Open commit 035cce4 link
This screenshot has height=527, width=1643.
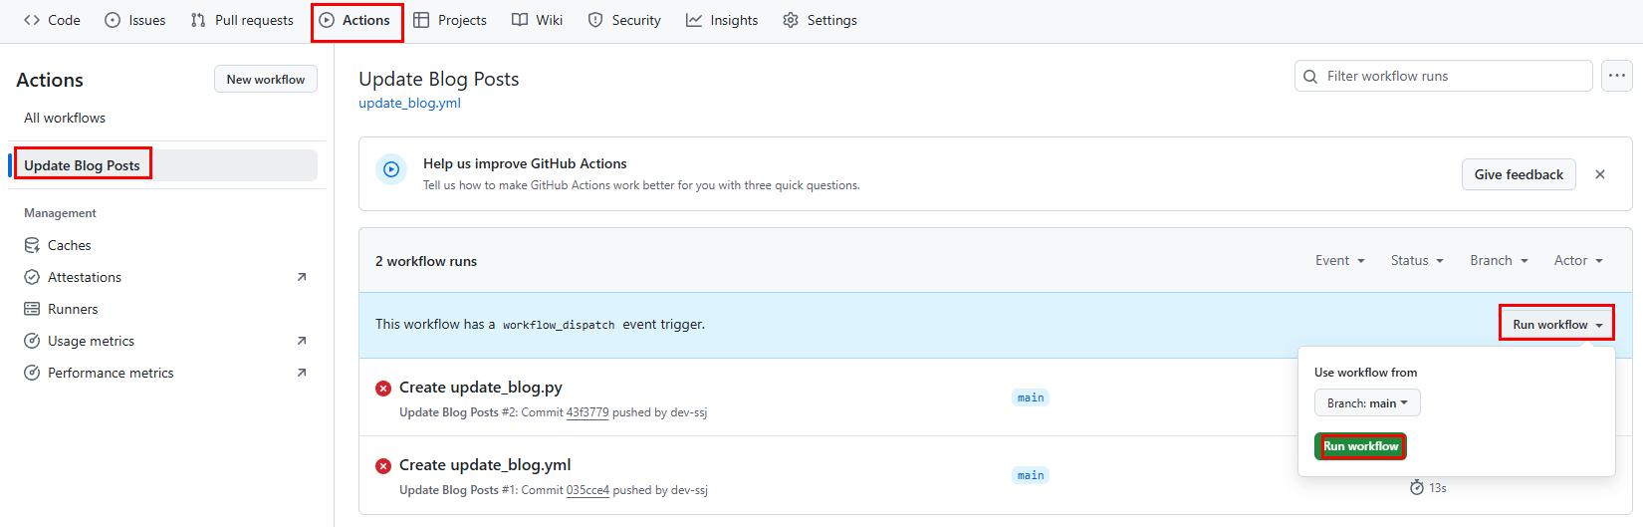(587, 490)
